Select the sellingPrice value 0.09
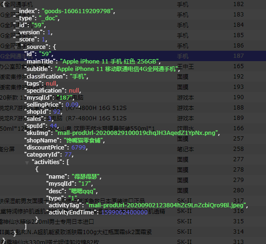Screen dimensions: 266x244 point(72,105)
